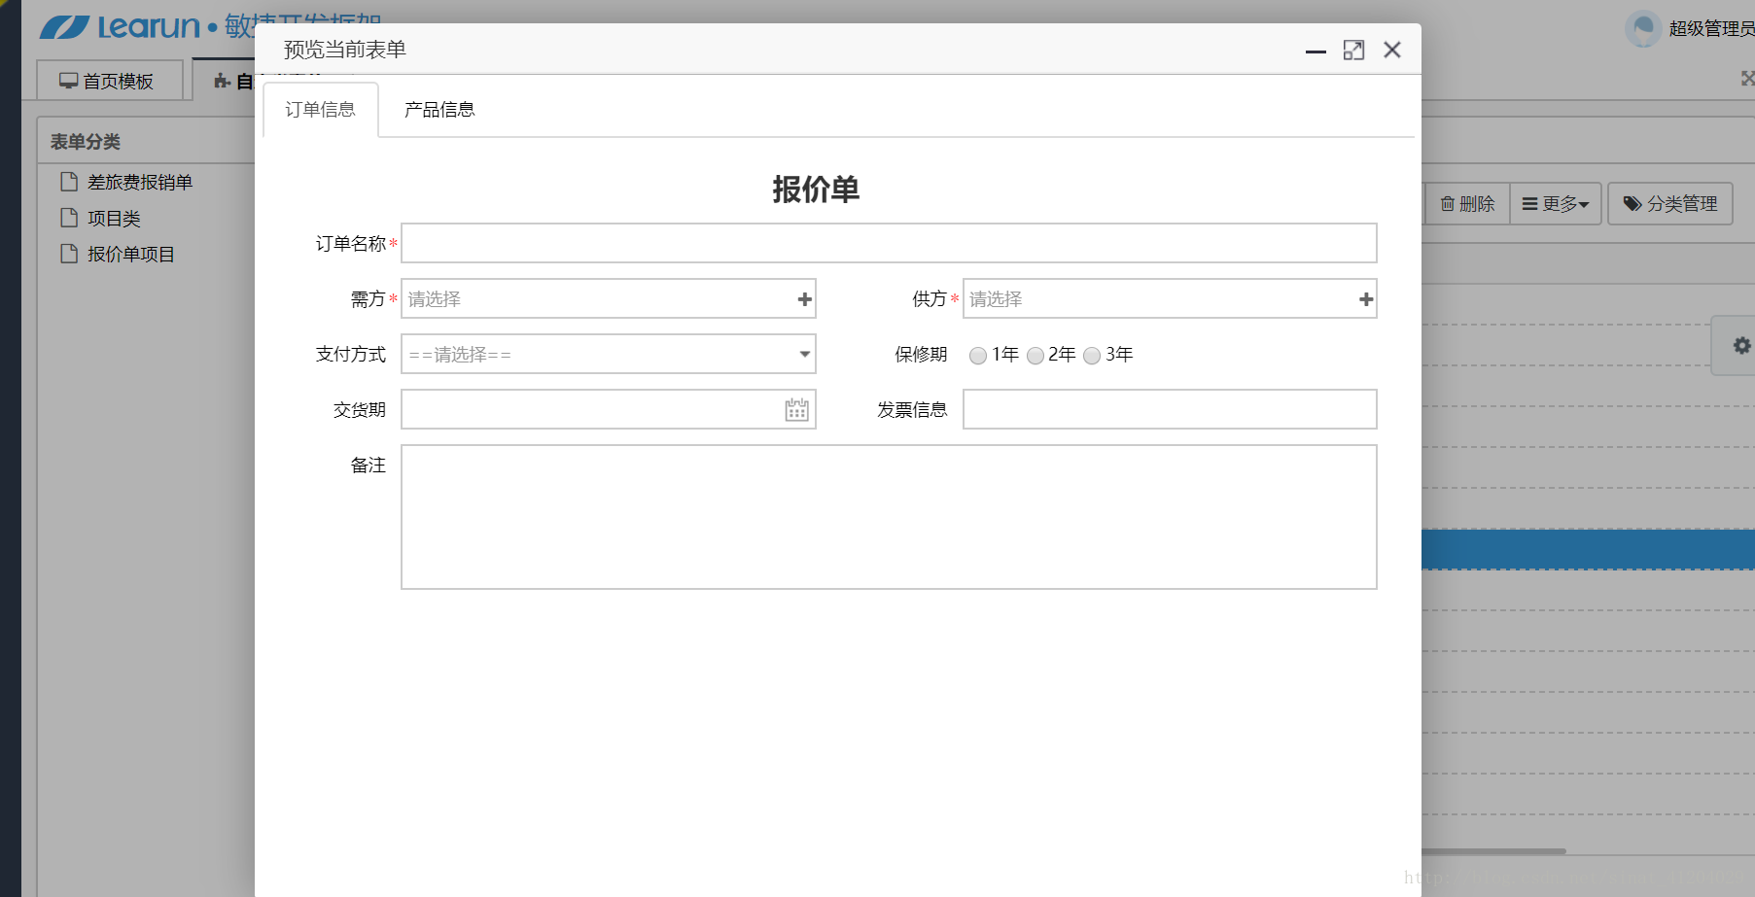Select 差旅费报销单 in the form category tree
This screenshot has height=897, width=1755.
(140, 182)
